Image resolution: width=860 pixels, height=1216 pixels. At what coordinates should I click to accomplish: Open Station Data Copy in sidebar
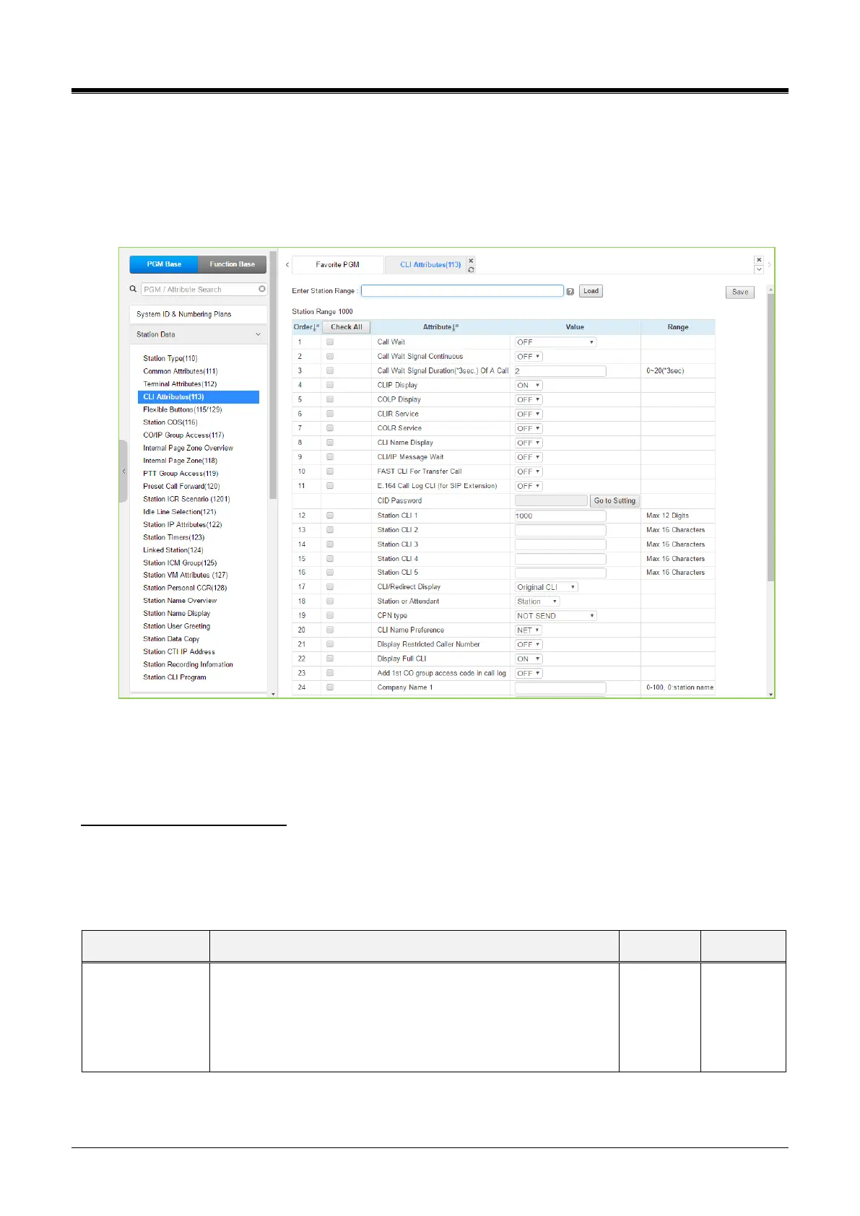pyautogui.click(x=171, y=639)
